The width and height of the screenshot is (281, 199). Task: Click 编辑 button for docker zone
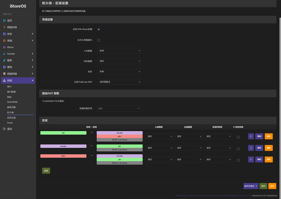pyautogui.click(x=259, y=148)
